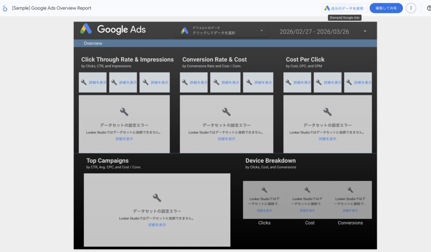Screen dimensions: 431x252
Task: Open the three-dot more options menu
Action: (411, 8)
